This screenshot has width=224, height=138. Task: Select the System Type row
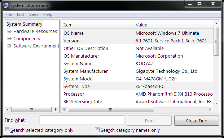point(138,86)
